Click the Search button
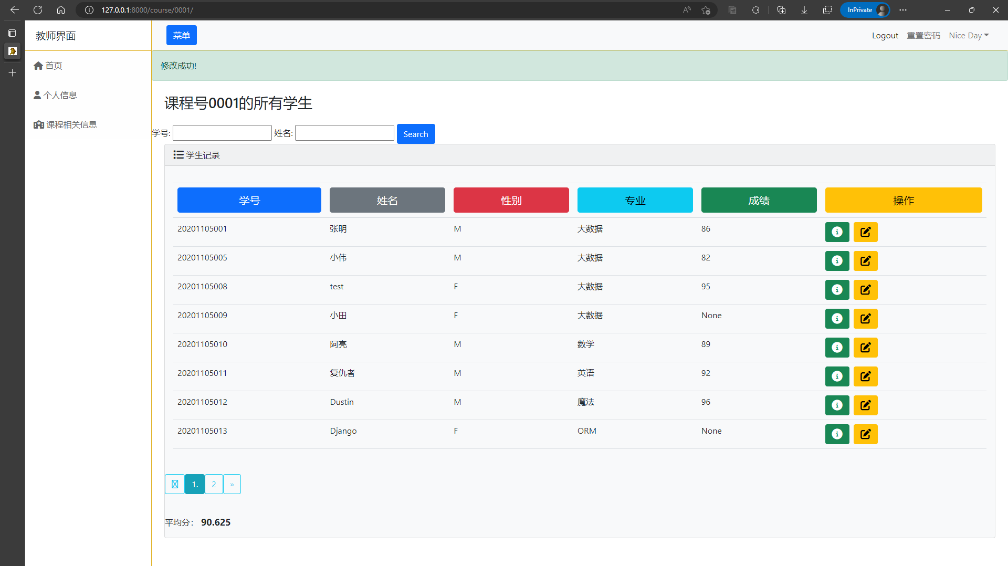Viewport: 1008px width, 566px height. coord(416,134)
